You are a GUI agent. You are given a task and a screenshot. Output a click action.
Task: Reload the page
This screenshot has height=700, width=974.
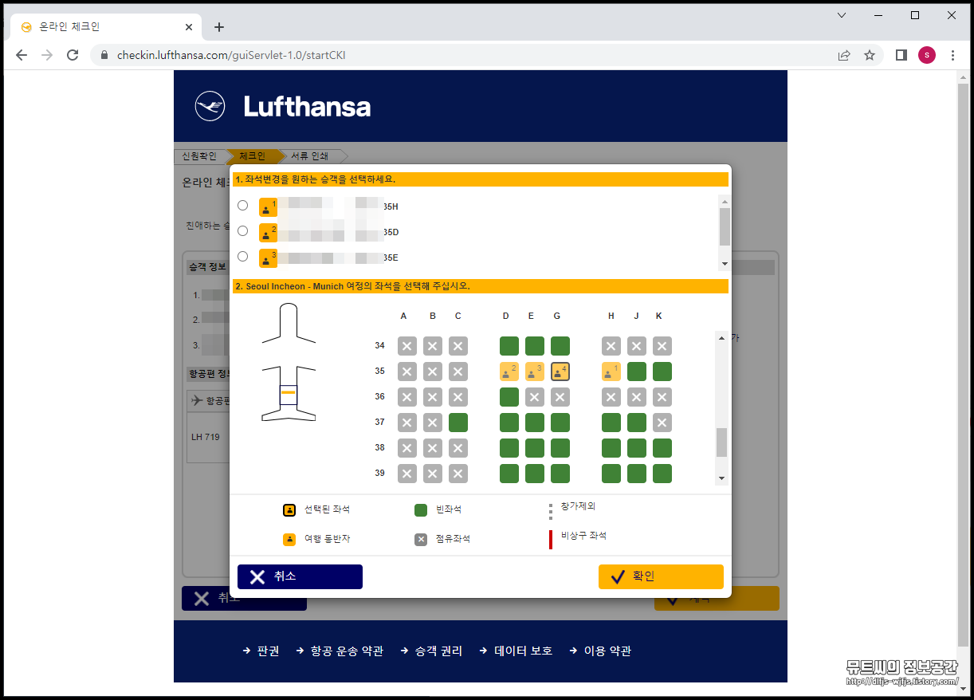(x=73, y=55)
